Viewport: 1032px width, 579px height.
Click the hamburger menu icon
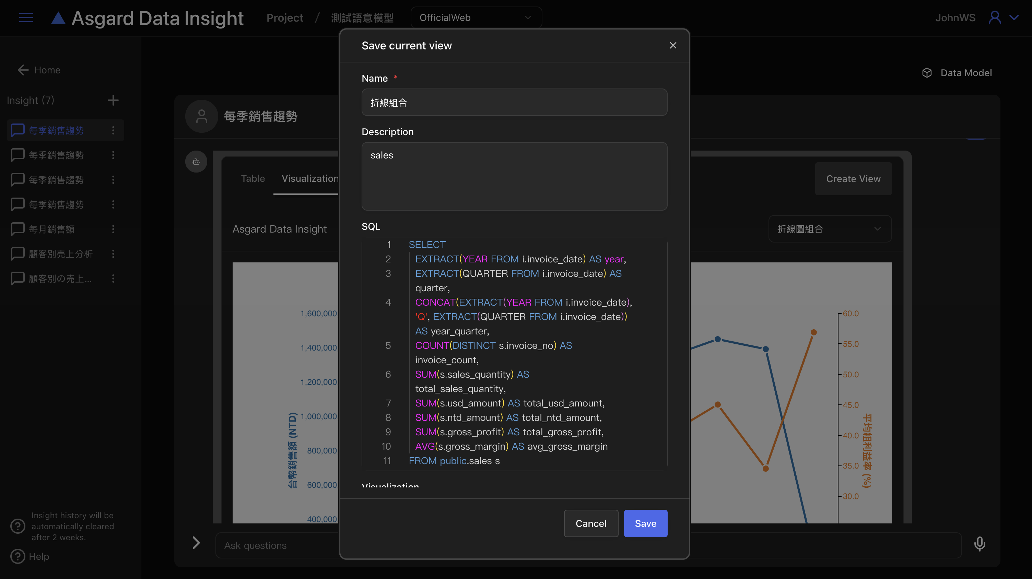point(26,17)
